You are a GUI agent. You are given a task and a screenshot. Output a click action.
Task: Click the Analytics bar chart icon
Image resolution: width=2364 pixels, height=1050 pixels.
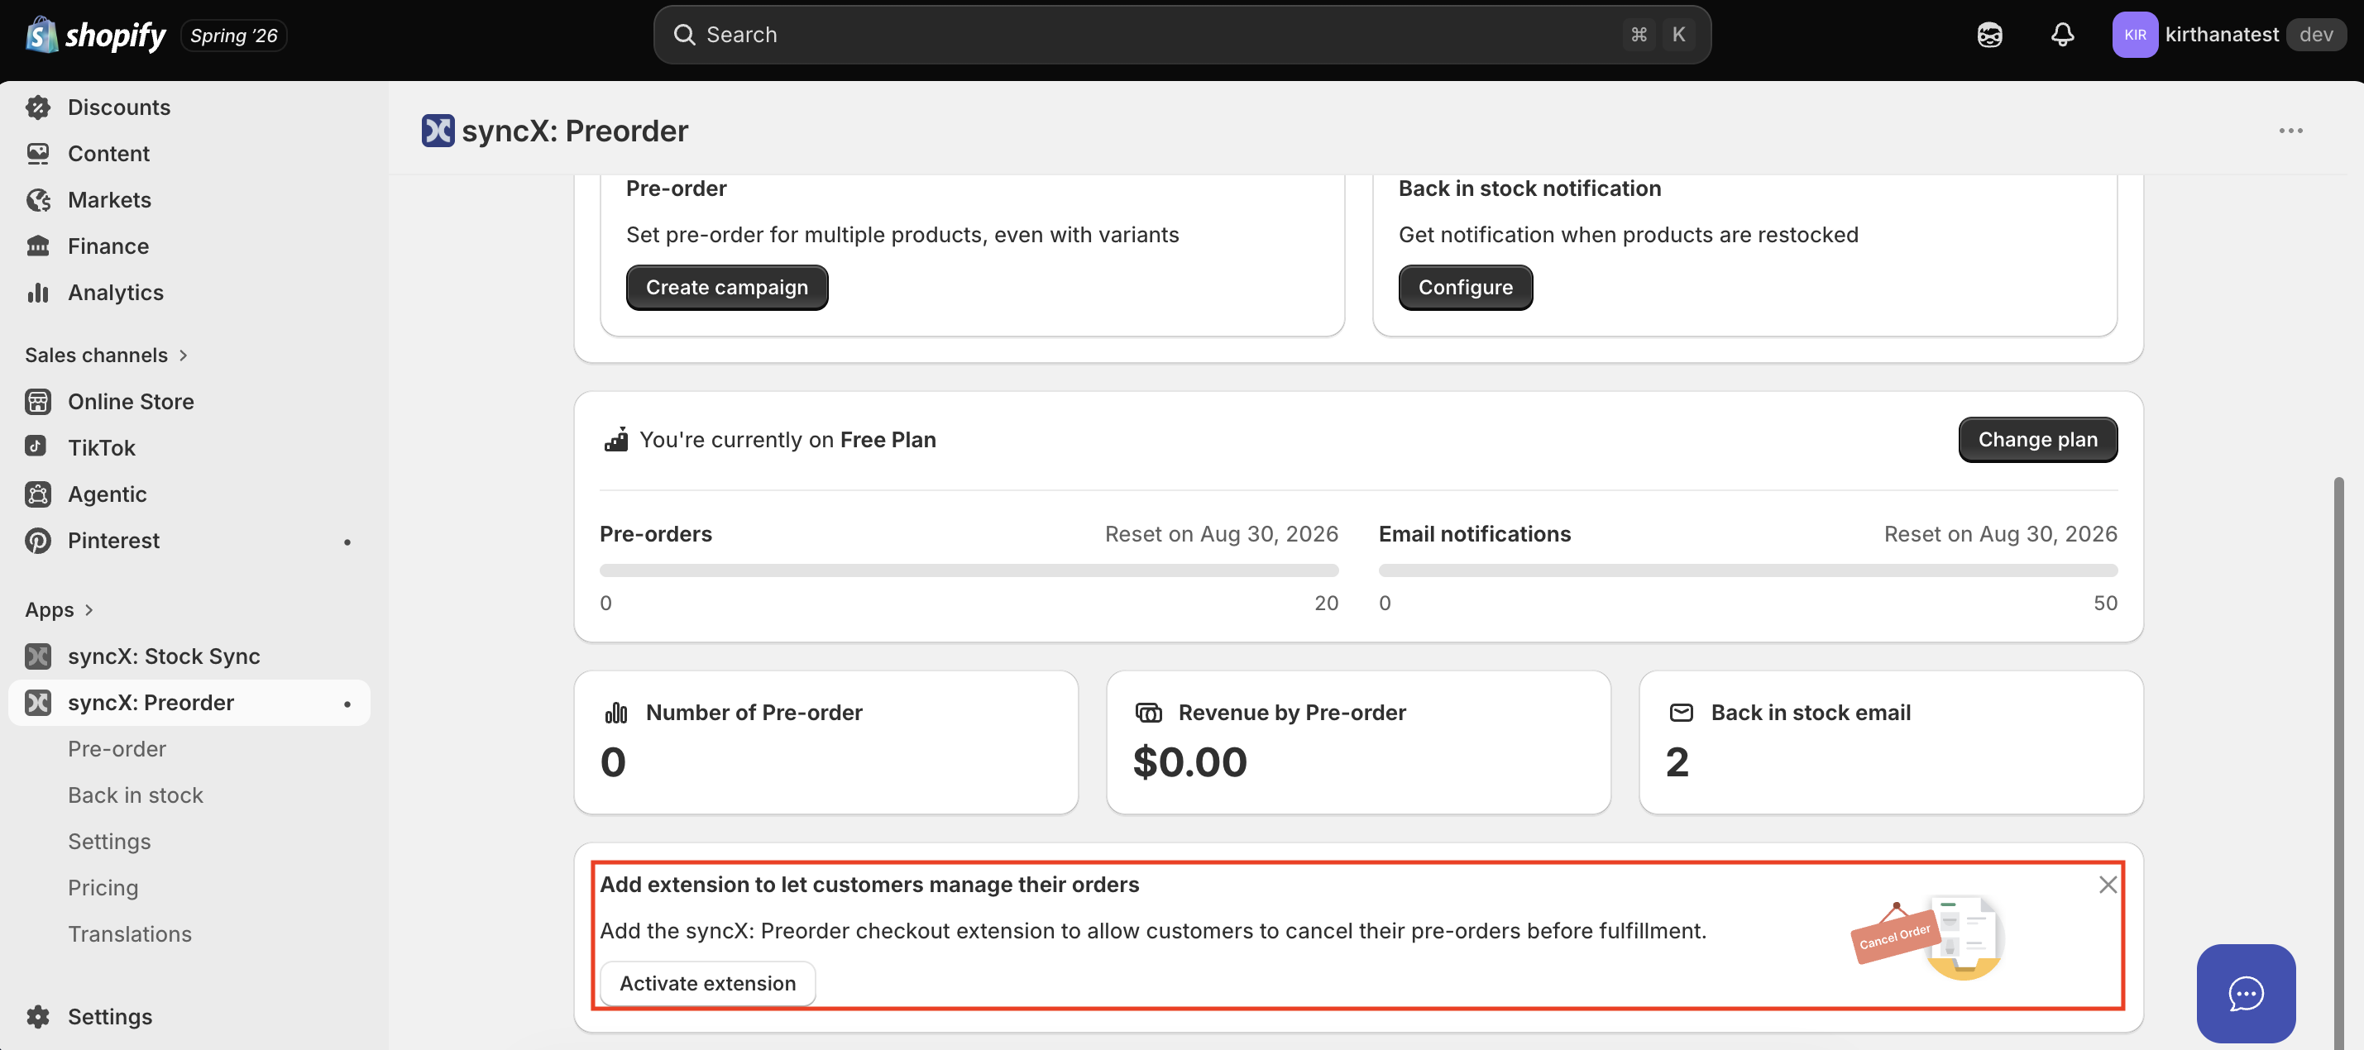(37, 293)
